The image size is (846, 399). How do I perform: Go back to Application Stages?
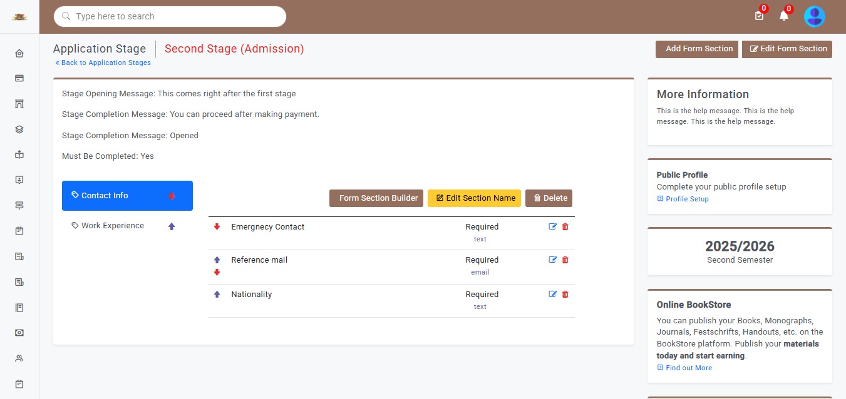click(x=103, y=63)
